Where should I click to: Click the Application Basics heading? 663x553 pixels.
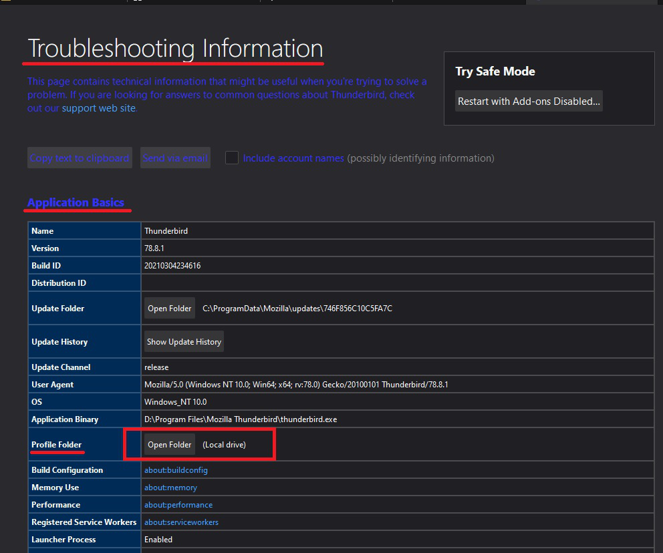point(76,202)
